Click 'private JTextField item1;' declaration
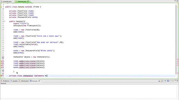179x100 pixels. (22, 11)
